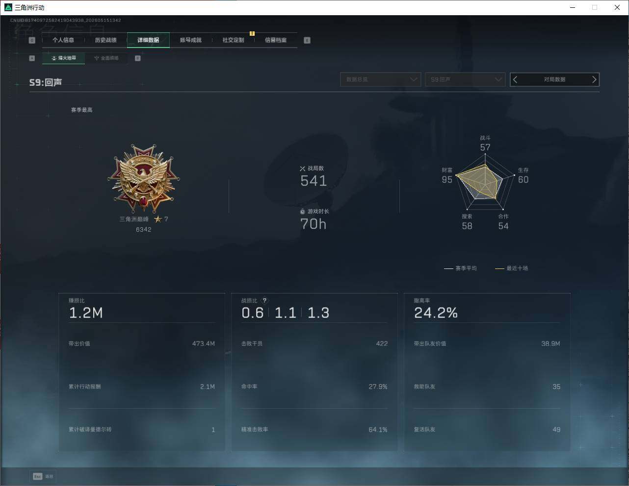
Task: Click the 对局数据 selector label
Action: pos(554,79)
